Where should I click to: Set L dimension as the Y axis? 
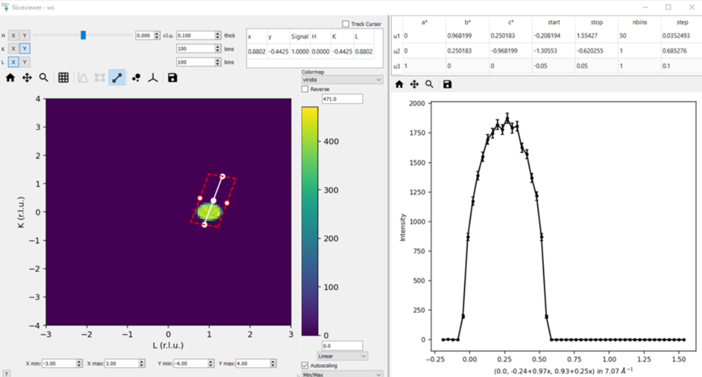click(x=25, y=62)
